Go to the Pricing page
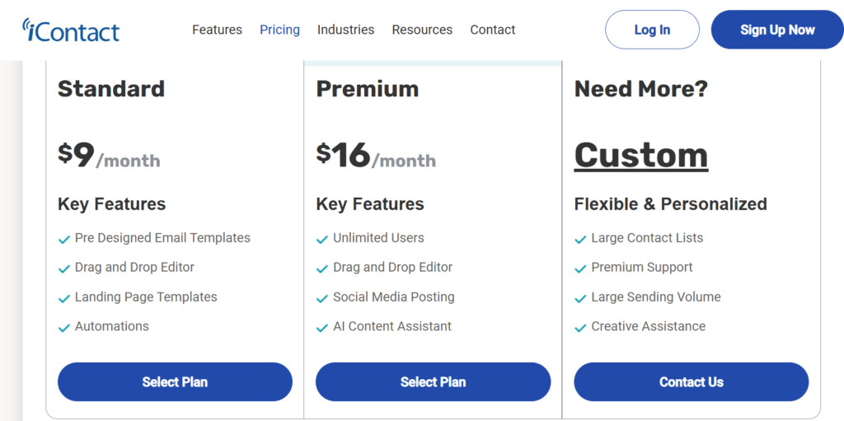 pyautogui.click(x=280, y=30)
